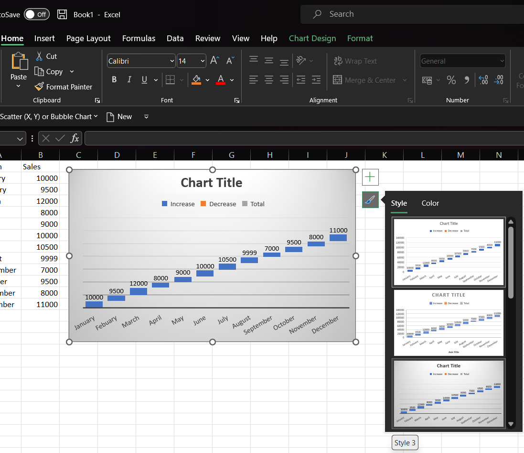
Task: Open the Chart Design tab
Action: click(312, 38)
